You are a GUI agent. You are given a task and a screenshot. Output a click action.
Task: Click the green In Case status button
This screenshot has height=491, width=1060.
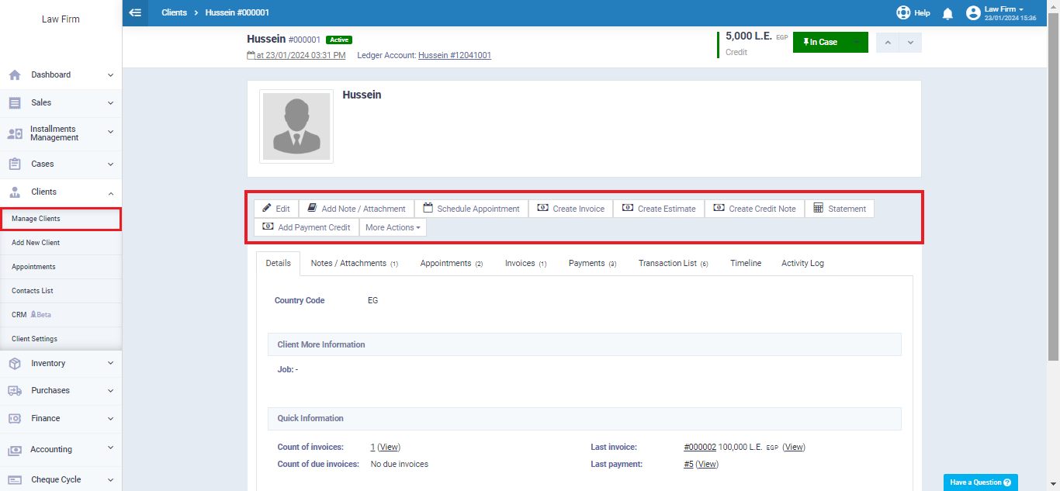tap(830, 42)
